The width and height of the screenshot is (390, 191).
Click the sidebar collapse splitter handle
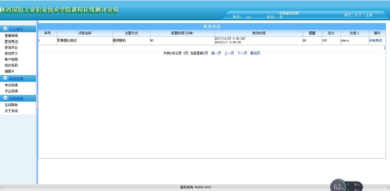37,102
